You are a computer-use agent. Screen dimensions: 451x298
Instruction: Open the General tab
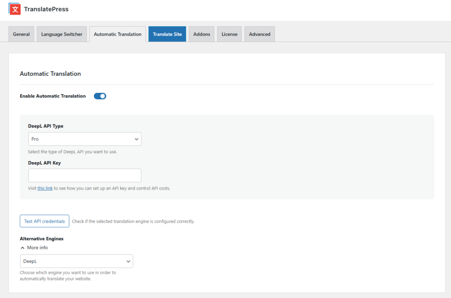(21, 34)
